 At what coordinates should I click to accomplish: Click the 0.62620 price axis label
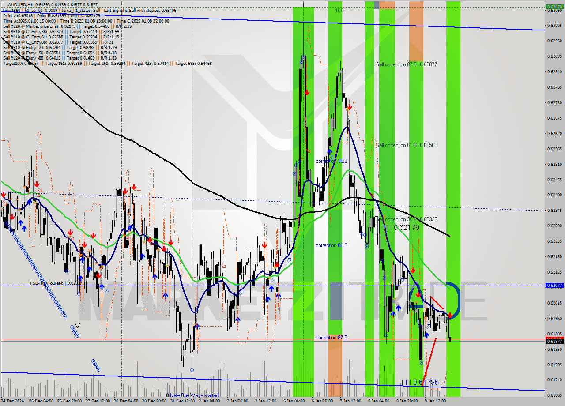(x=554, y=133)
